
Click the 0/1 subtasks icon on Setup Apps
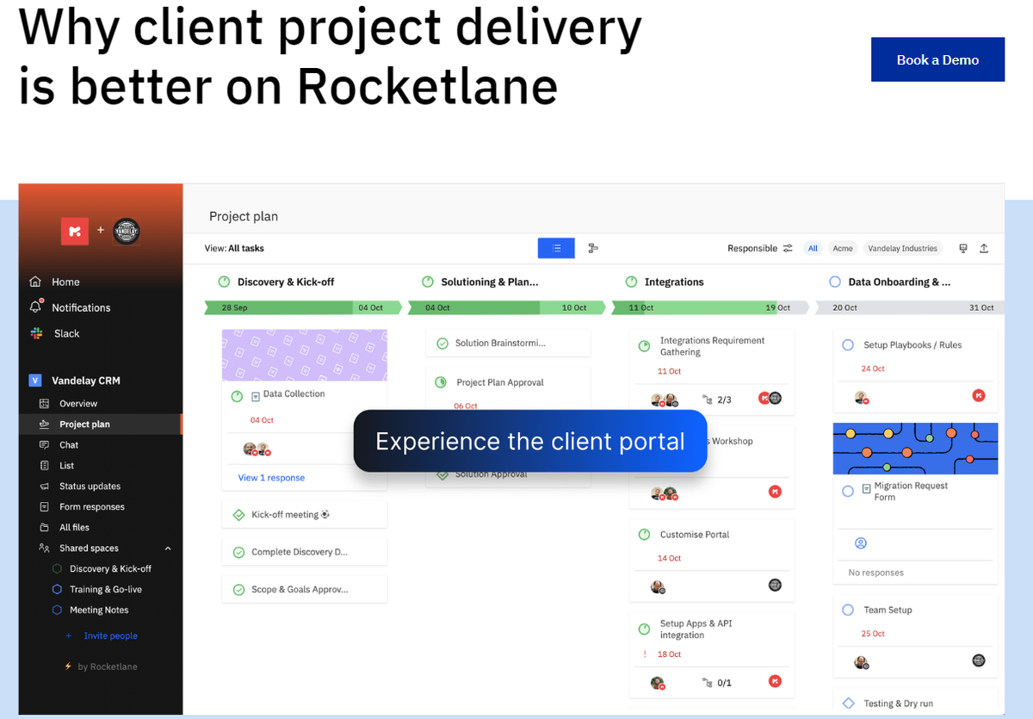click(x=708, y=683)
